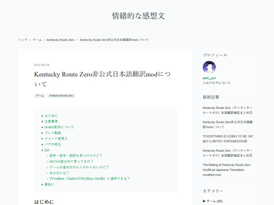
Task: Click the はじめに section heading
Action: [44, 202]
